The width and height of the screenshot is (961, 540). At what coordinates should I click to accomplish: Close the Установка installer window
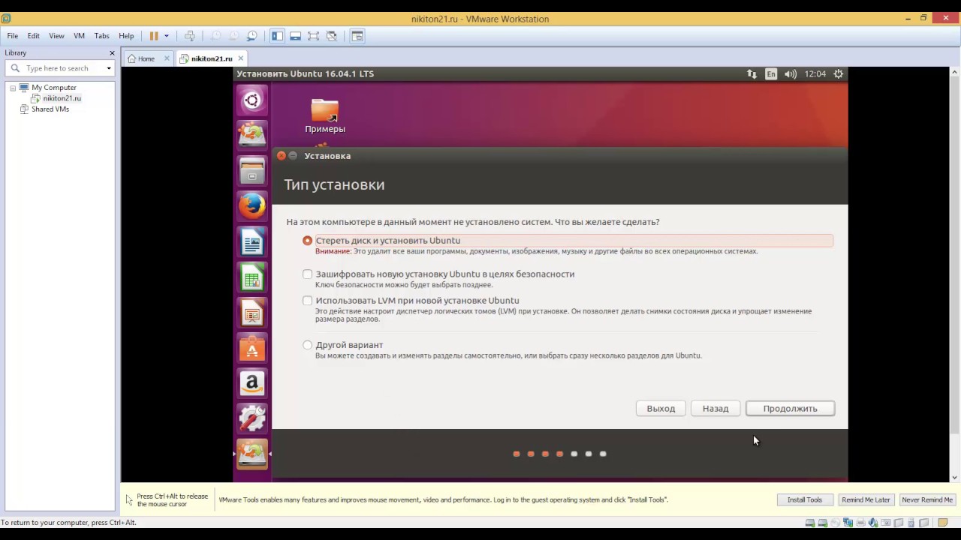(282, 156)
